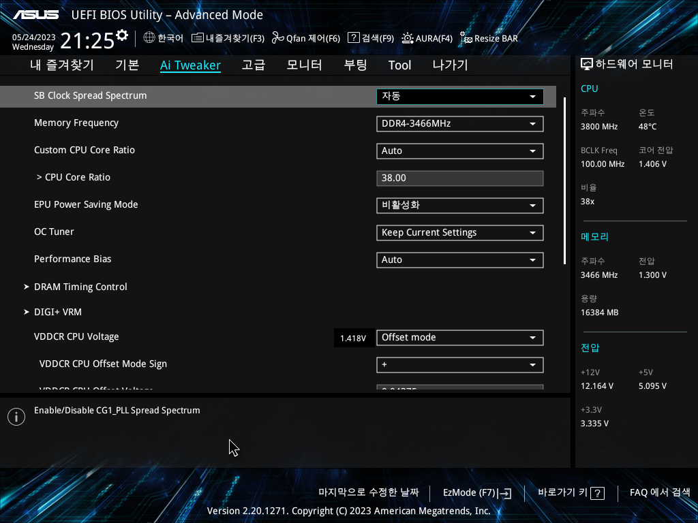Click the Memory Frequency label

76,123
